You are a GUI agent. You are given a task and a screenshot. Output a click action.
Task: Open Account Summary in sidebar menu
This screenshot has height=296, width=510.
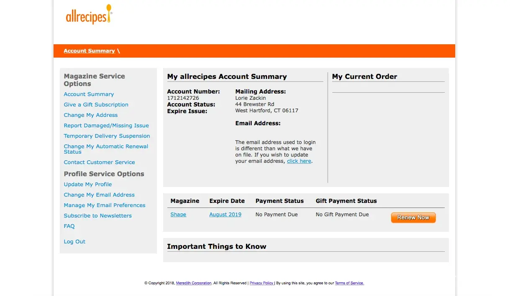pyautogui.click(x=89, y=94)
